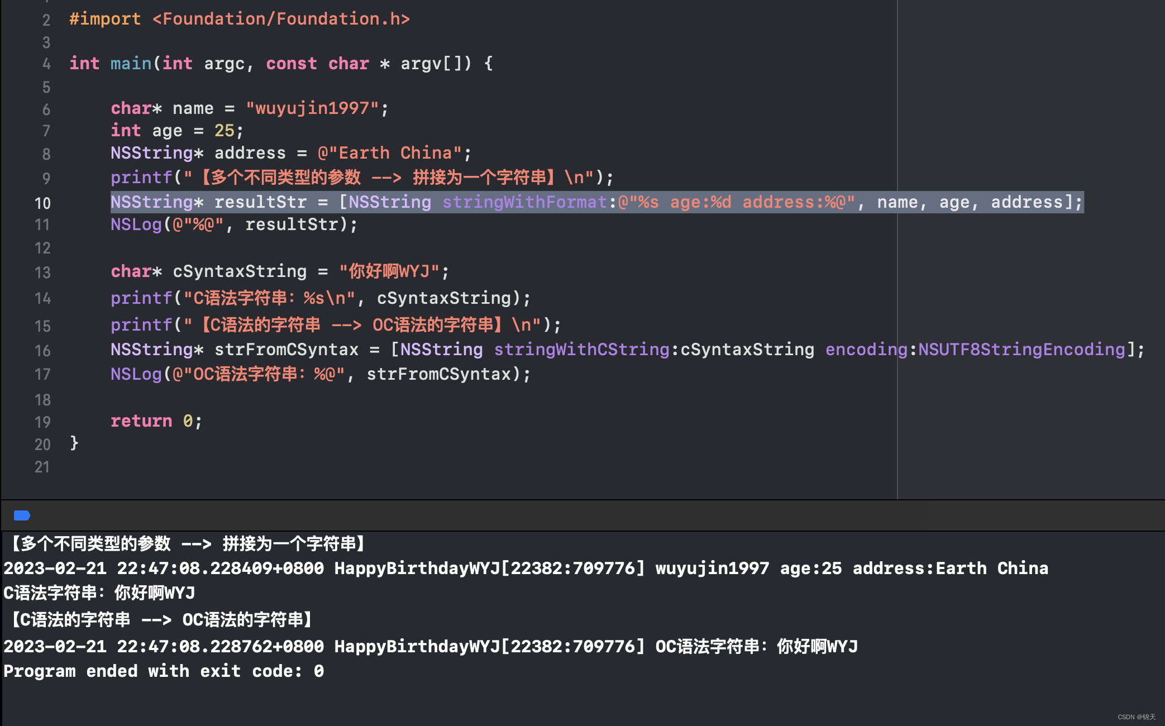
Task: Click gutter line number 6
Action: pyautogui.click(x=46, y=109)
